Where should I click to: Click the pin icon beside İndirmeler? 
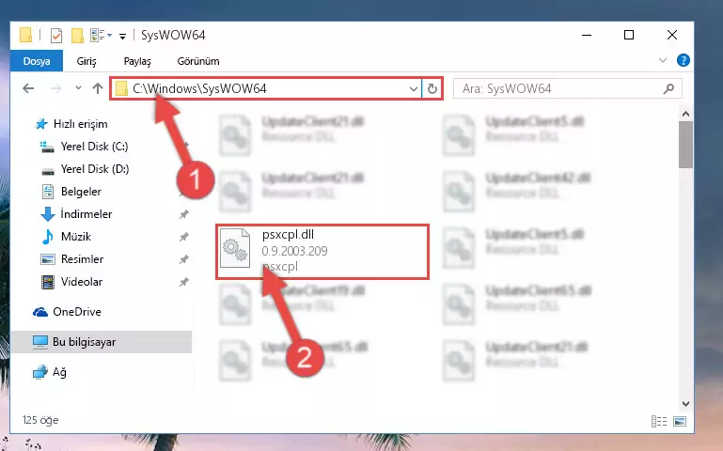(184, 214)
